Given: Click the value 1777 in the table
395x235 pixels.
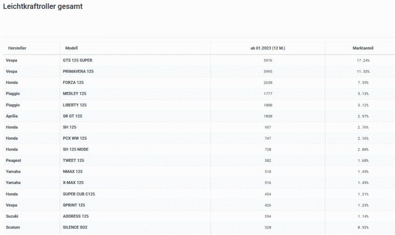Looking at the screenshot, I should click(x=268, y=94).
